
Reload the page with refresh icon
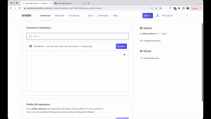19,8
